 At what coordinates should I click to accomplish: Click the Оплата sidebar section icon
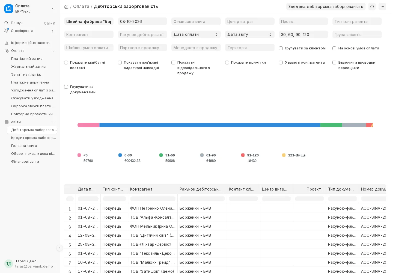tap(7, 51)
